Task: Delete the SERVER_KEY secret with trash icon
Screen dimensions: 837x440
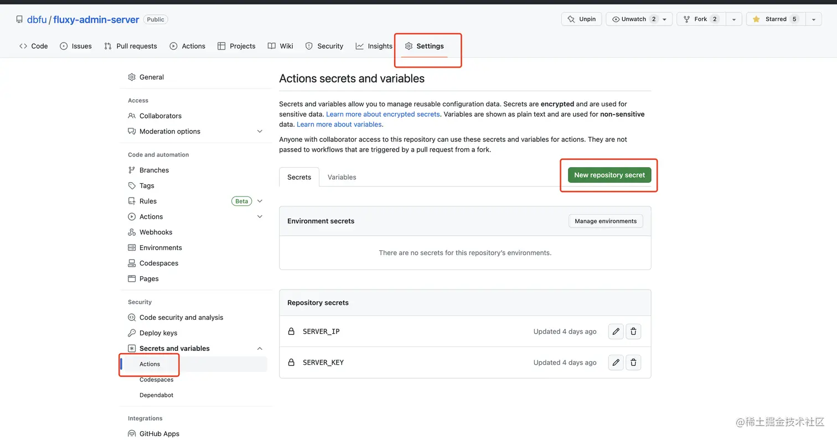Action: click(x=633, y=363)
